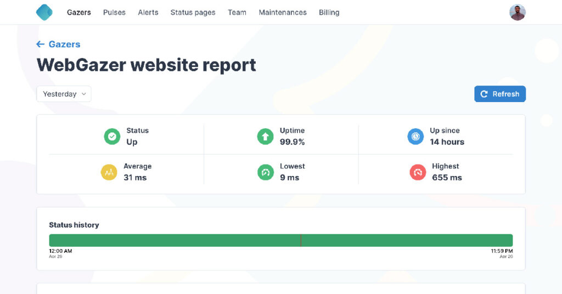Click the blue Up since clock icon

(x=415, y=137)
